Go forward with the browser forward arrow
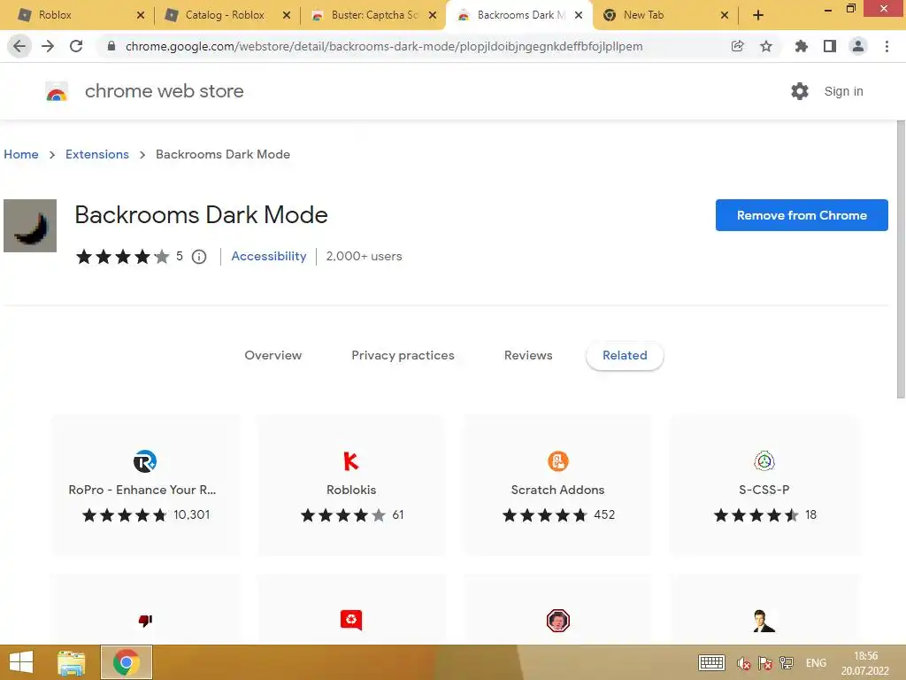Image resolution: width=906 pixels, height=680 pixels. pos(48,46)
